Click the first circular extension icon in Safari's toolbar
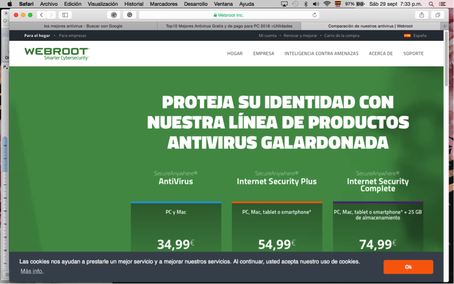Viewport: 454px width, 284px height. (113, 15)
